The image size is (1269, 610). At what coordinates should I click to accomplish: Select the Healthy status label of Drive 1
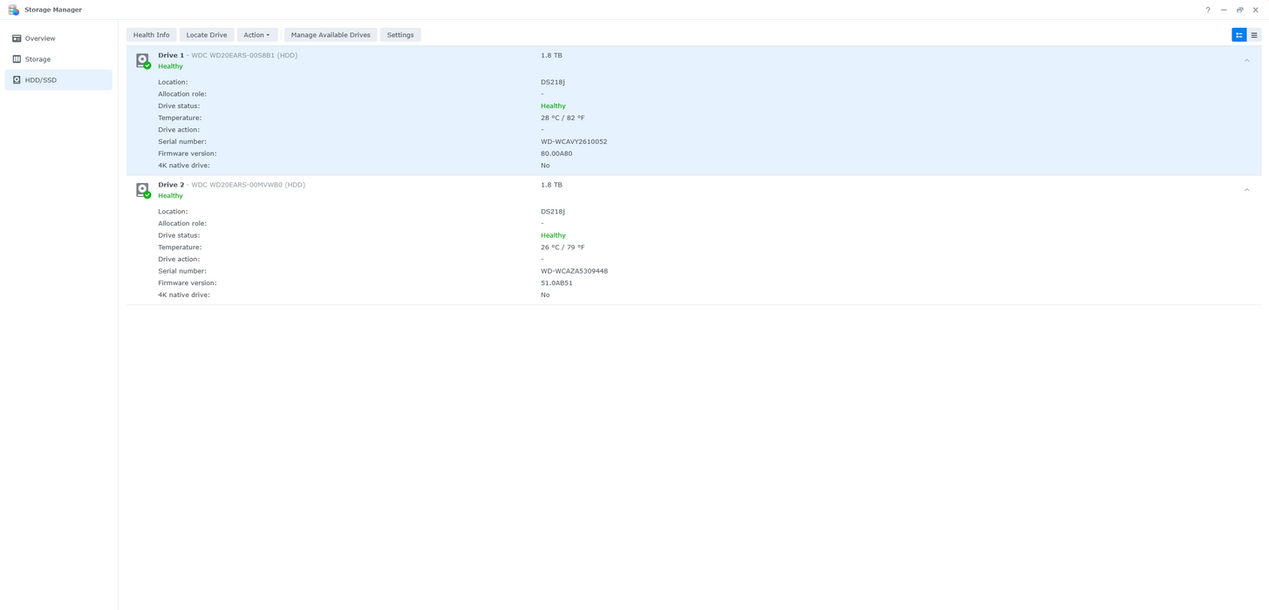(169, 65)
